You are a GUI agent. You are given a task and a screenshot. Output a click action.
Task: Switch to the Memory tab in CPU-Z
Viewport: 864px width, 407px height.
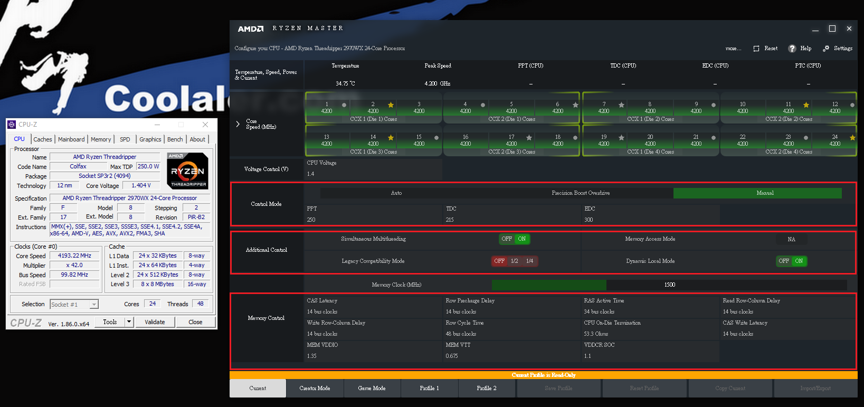click(x=101, y=139)
